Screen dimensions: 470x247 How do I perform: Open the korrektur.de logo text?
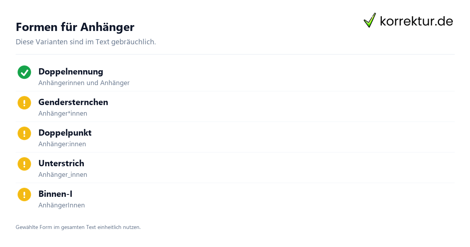coord(416,21)
